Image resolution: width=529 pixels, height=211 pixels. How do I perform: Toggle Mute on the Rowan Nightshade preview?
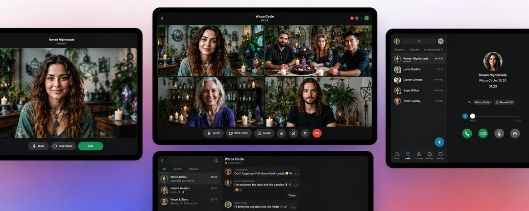39,146
